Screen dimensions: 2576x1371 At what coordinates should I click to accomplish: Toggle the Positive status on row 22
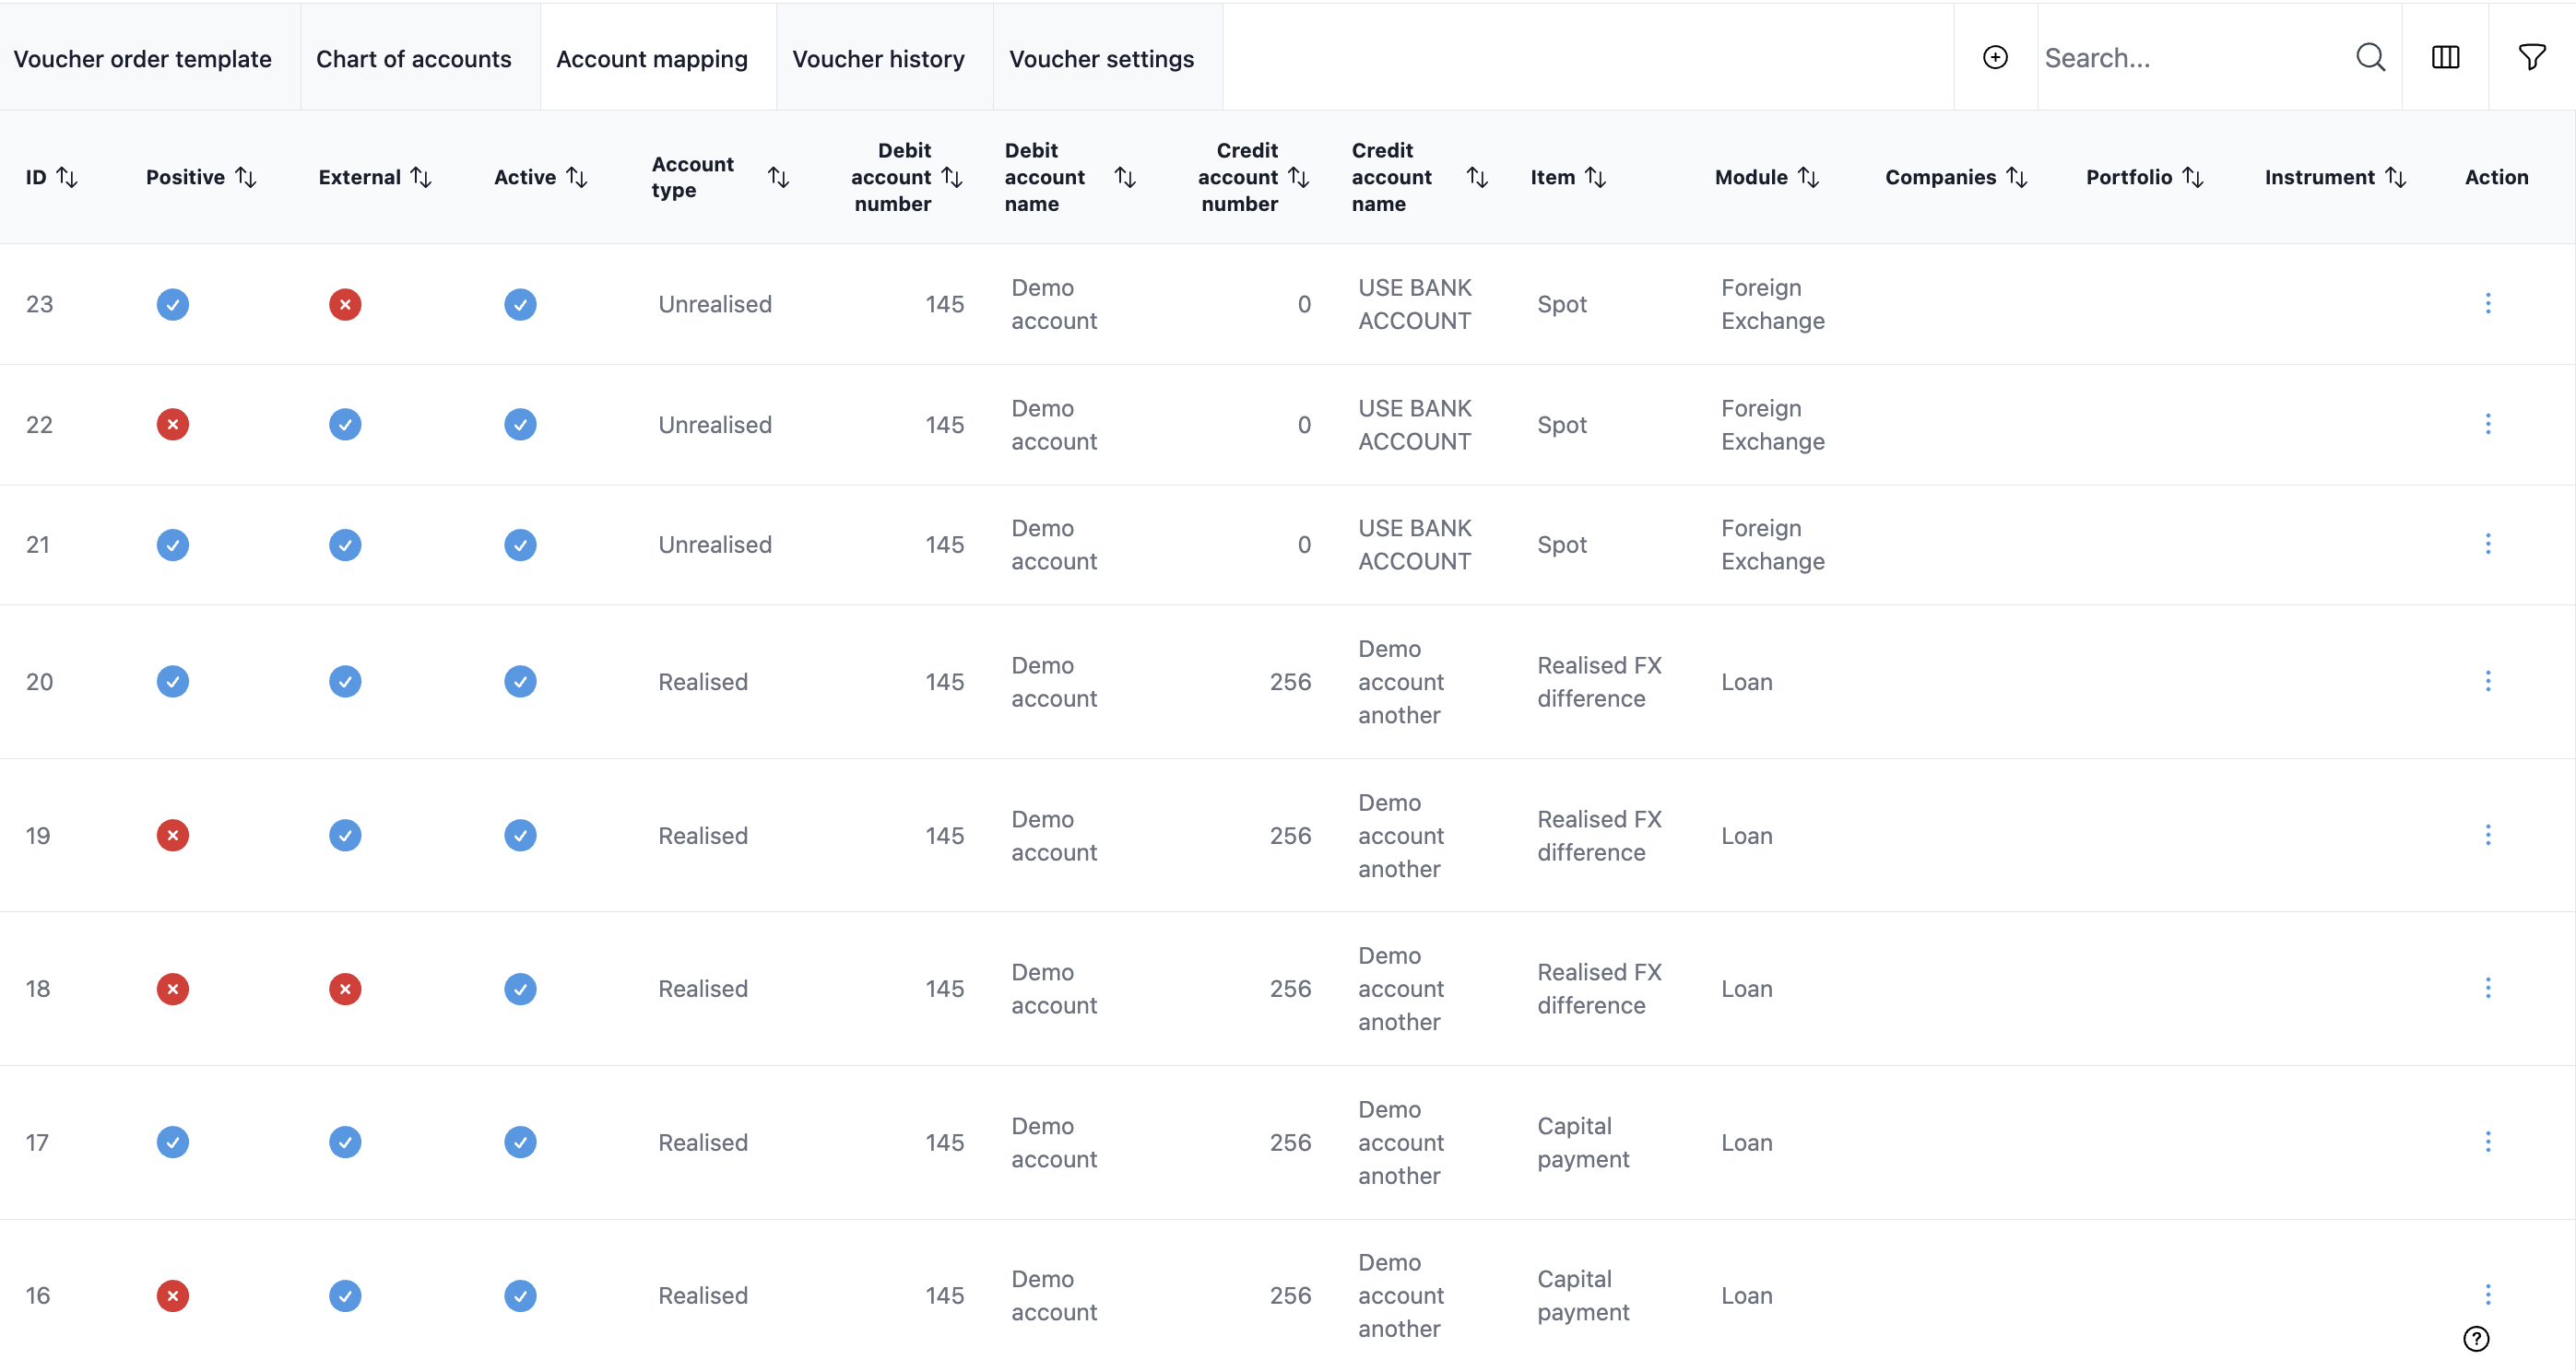tap(172, 424)
